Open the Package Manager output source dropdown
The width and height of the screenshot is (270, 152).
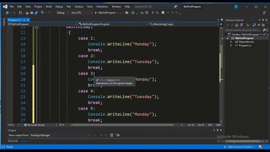[x=60, y=135]
